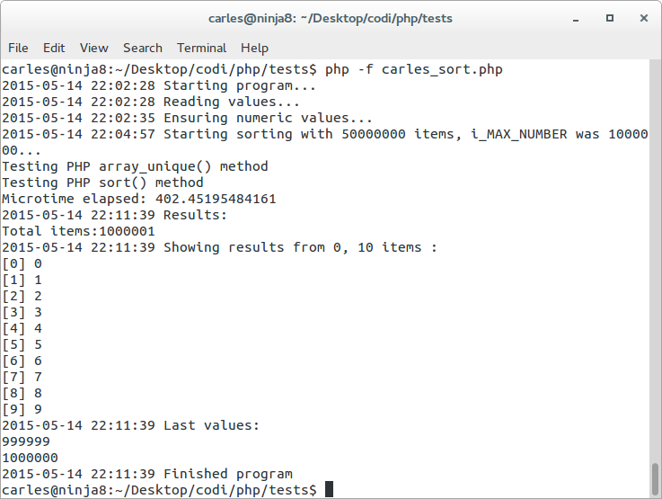Image resolution: width=662 pixels, height=499 pixels.
Task: Click the window title bar text
Action: (x=331, y=19)
